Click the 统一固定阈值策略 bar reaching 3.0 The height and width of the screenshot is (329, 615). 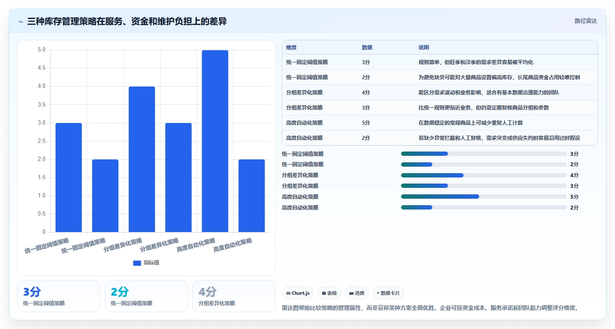[69, 177]
